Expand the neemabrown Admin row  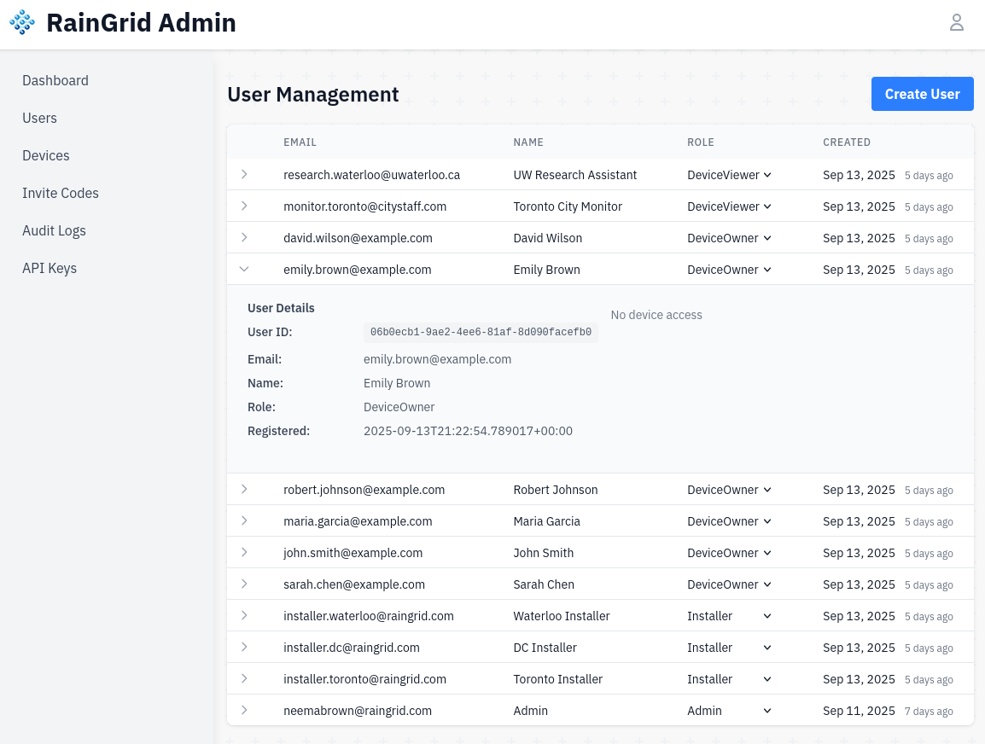coord(244,710)
